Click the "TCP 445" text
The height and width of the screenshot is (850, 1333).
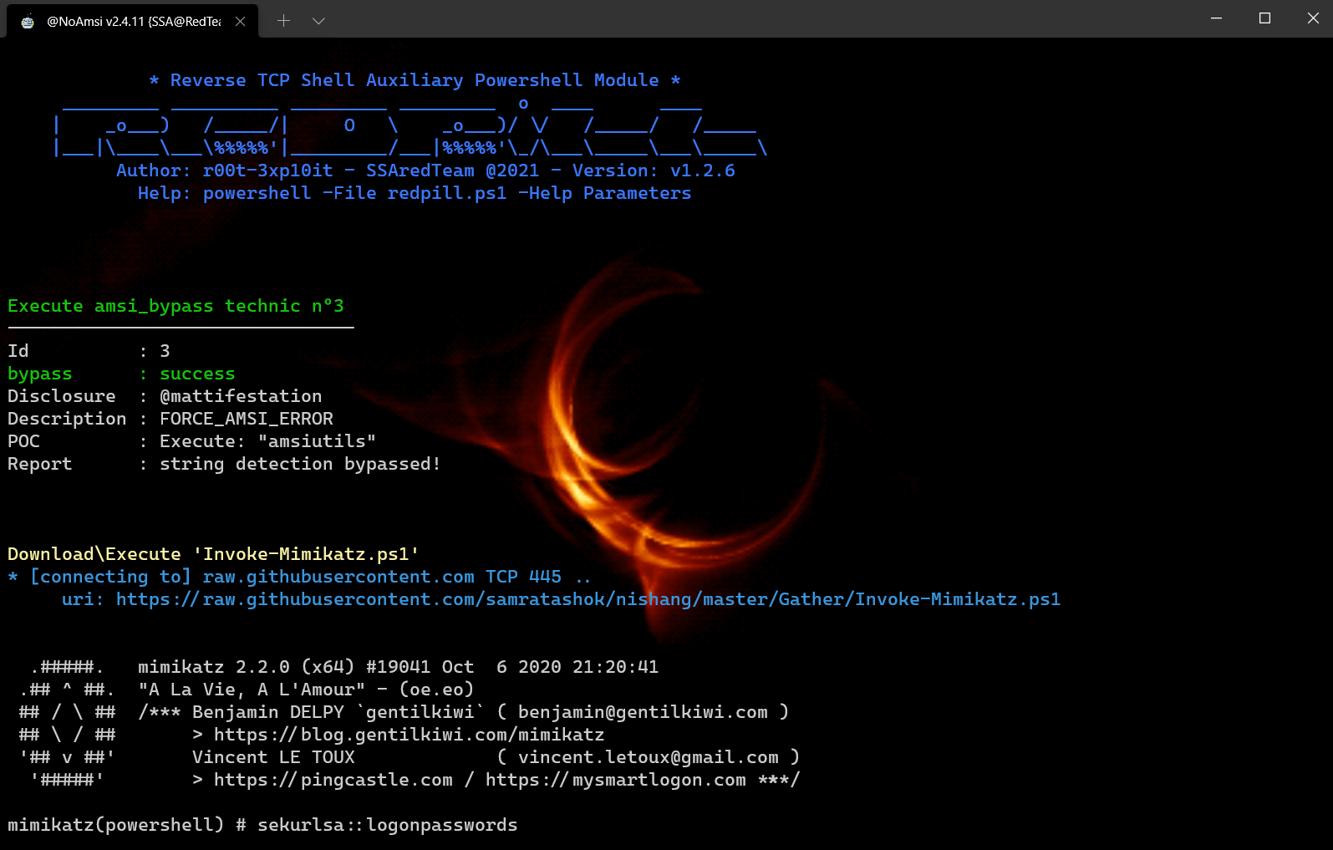click(523, 577)
